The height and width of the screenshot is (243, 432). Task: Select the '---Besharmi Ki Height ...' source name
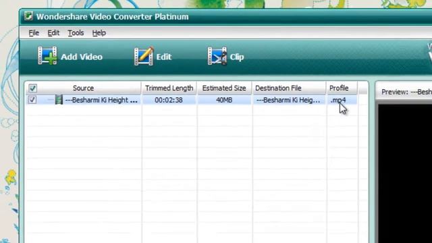click(x=101, y=100)
